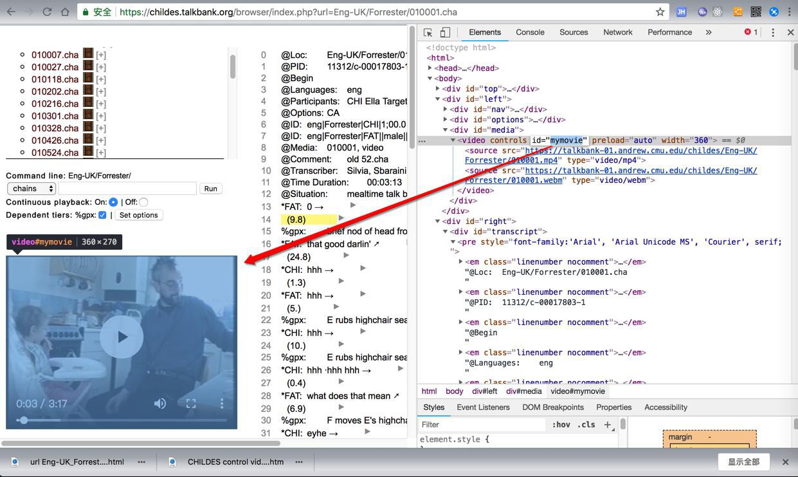Click the film icon beside 010007.cha
Image resolution: width=798 pixels, height=477 pixels.
click(88, 54)
